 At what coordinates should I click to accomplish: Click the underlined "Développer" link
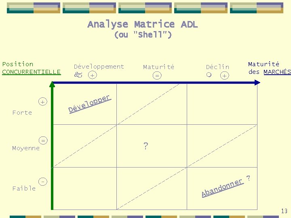90,104
